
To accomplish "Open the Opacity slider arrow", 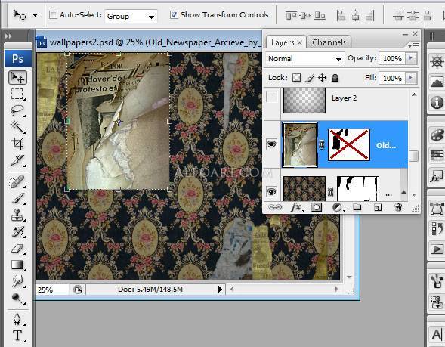I will pos(410,58).
